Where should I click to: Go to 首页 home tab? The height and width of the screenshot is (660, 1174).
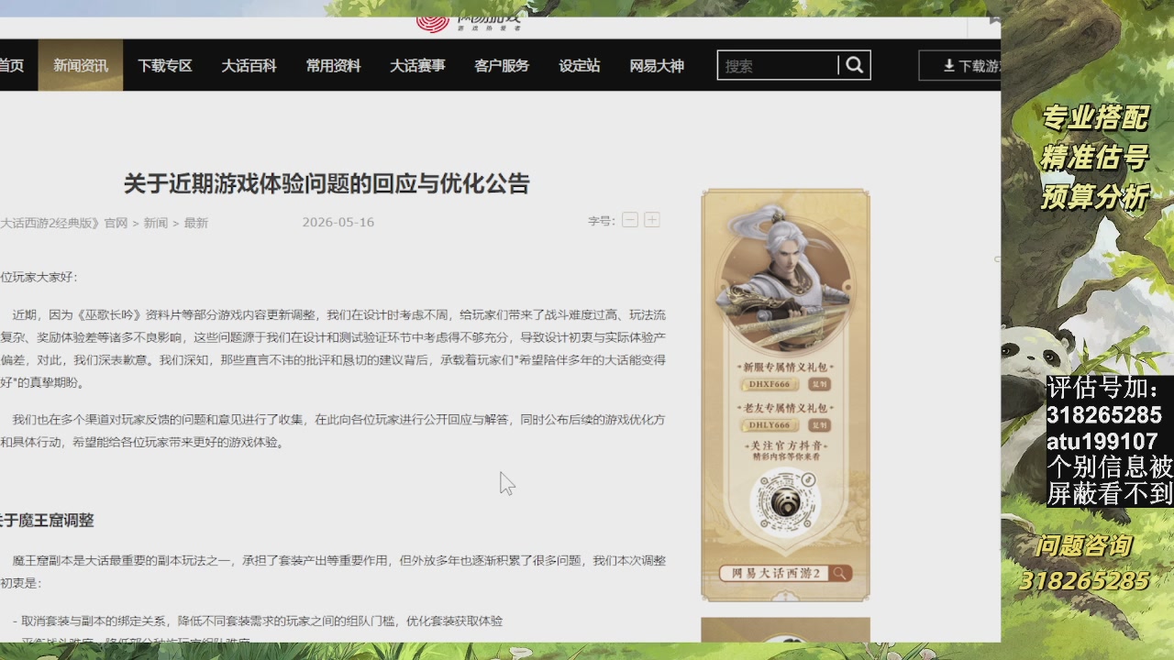click(x=12, y=65)
